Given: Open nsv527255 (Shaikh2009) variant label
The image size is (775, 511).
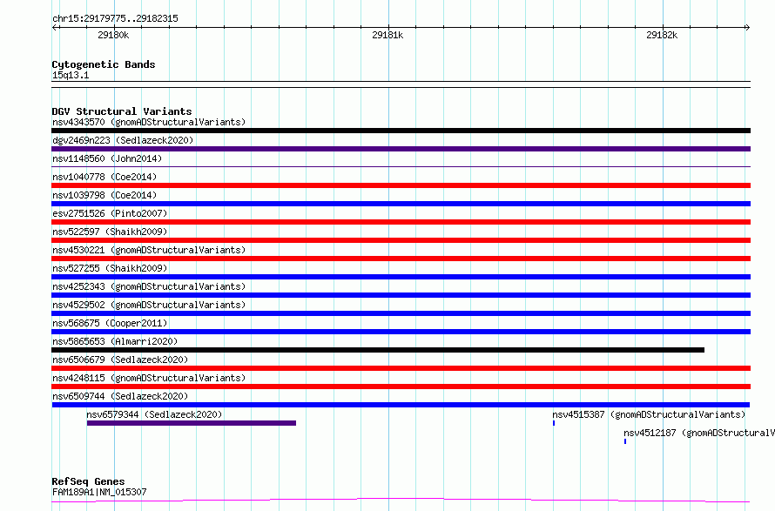Looking at the screenshot, I should click(110, 268).
